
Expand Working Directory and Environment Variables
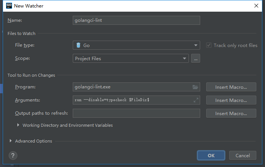coord(18,125)
